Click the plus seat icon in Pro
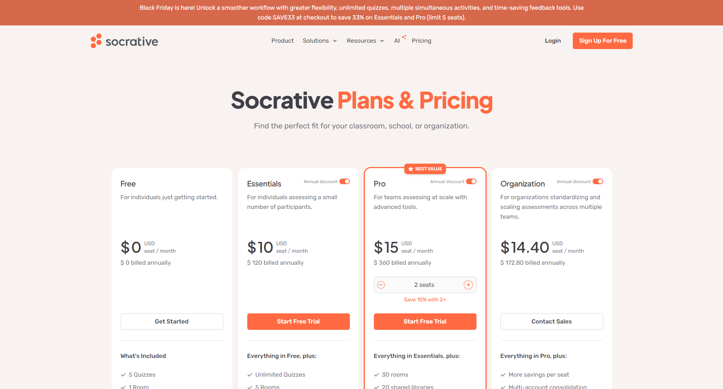Screen dimensions: 723x389 (x=468, y=285)
